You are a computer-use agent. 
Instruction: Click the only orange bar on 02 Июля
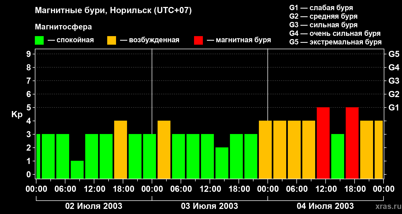121,150
